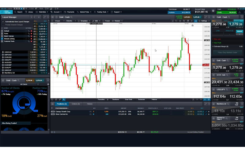This screenshot has height=157, width=245.
Task: Expand the Shoe Carnival Inc position row
Action: [53, 114]
